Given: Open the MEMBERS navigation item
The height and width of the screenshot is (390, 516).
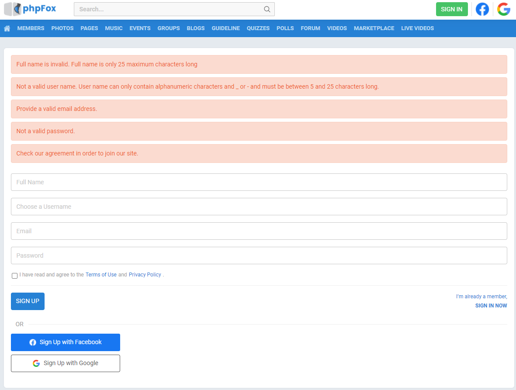Looking at the screenshot, I should click(x=31, y=28).
